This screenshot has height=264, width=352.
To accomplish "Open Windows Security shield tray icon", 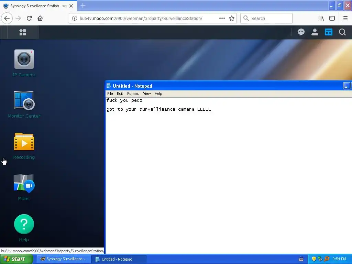I will 314,259.
